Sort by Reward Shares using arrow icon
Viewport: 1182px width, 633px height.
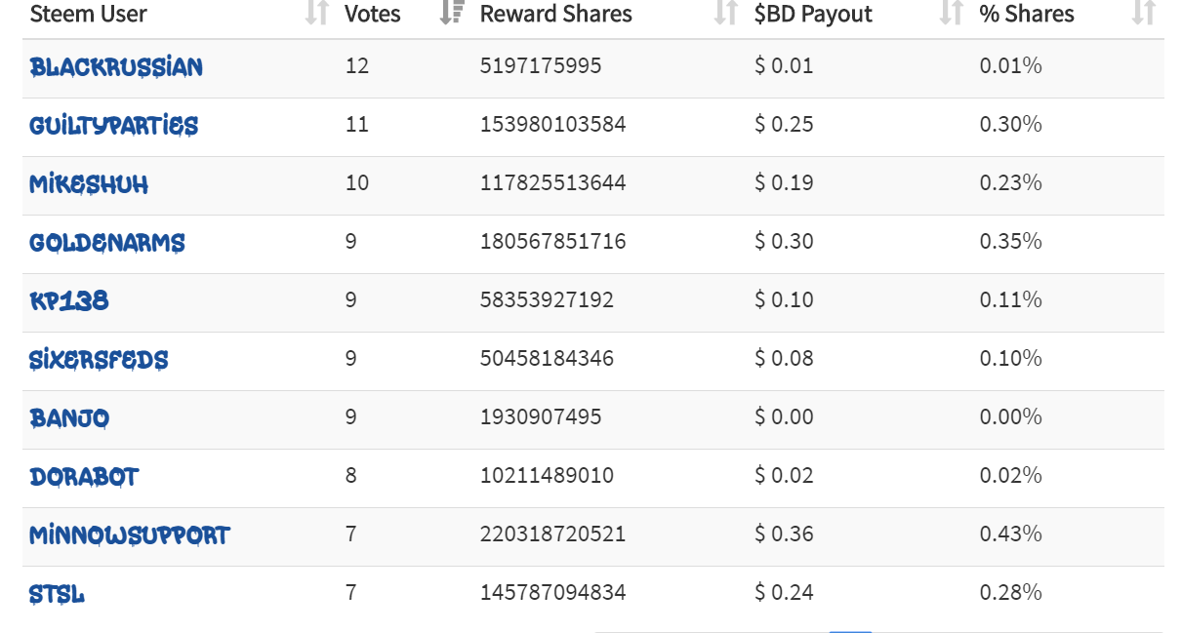pos(725,13)
